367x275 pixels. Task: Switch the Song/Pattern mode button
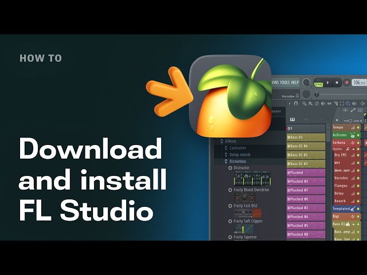point(319,82)
